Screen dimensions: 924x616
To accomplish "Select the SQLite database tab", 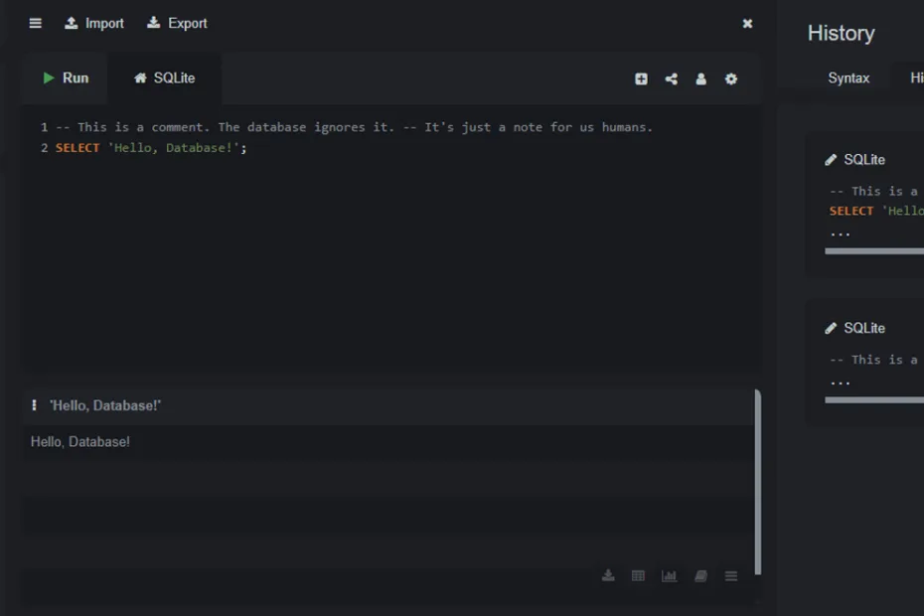I will click(x=165, y=78).
